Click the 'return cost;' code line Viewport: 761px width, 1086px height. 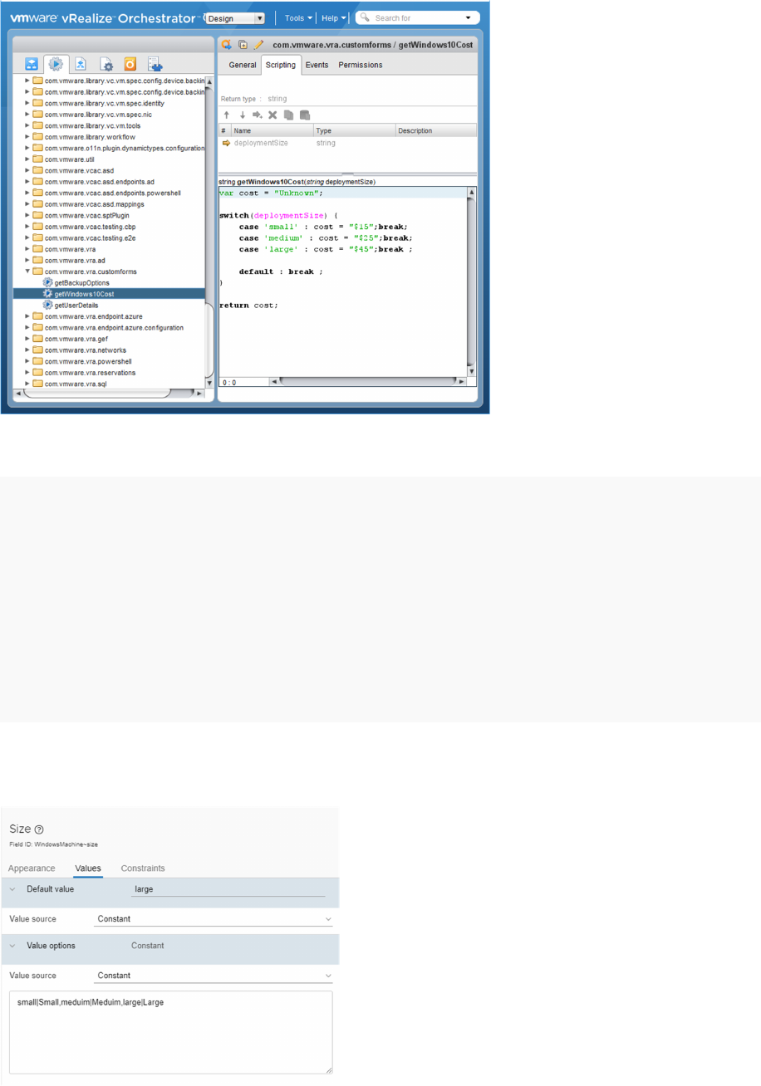[248, 305]
